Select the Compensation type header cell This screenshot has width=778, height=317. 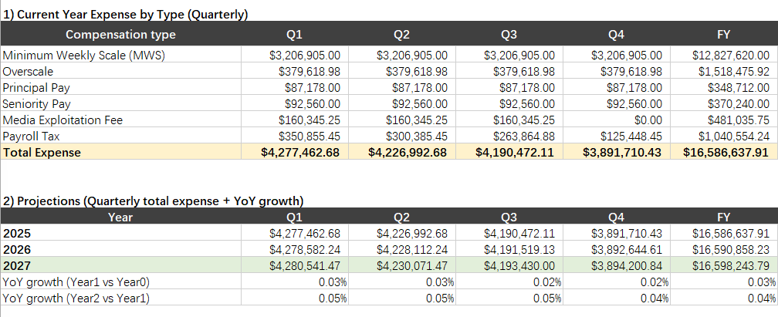(x=120, y=34)
